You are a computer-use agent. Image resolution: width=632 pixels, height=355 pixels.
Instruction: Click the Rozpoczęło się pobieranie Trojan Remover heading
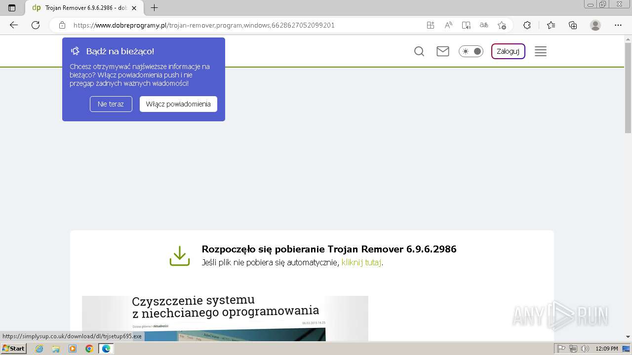tap(329, 249)
